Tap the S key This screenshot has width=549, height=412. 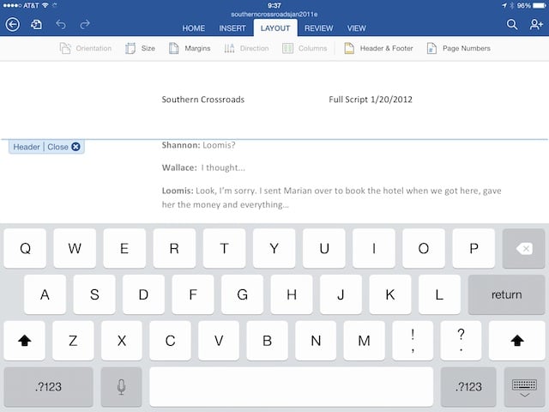point(94,294)
